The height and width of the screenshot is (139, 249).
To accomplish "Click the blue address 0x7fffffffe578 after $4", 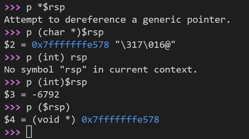I will coord(120,119).
